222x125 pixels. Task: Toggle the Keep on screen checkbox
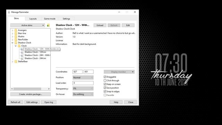(x=105, y=84)
